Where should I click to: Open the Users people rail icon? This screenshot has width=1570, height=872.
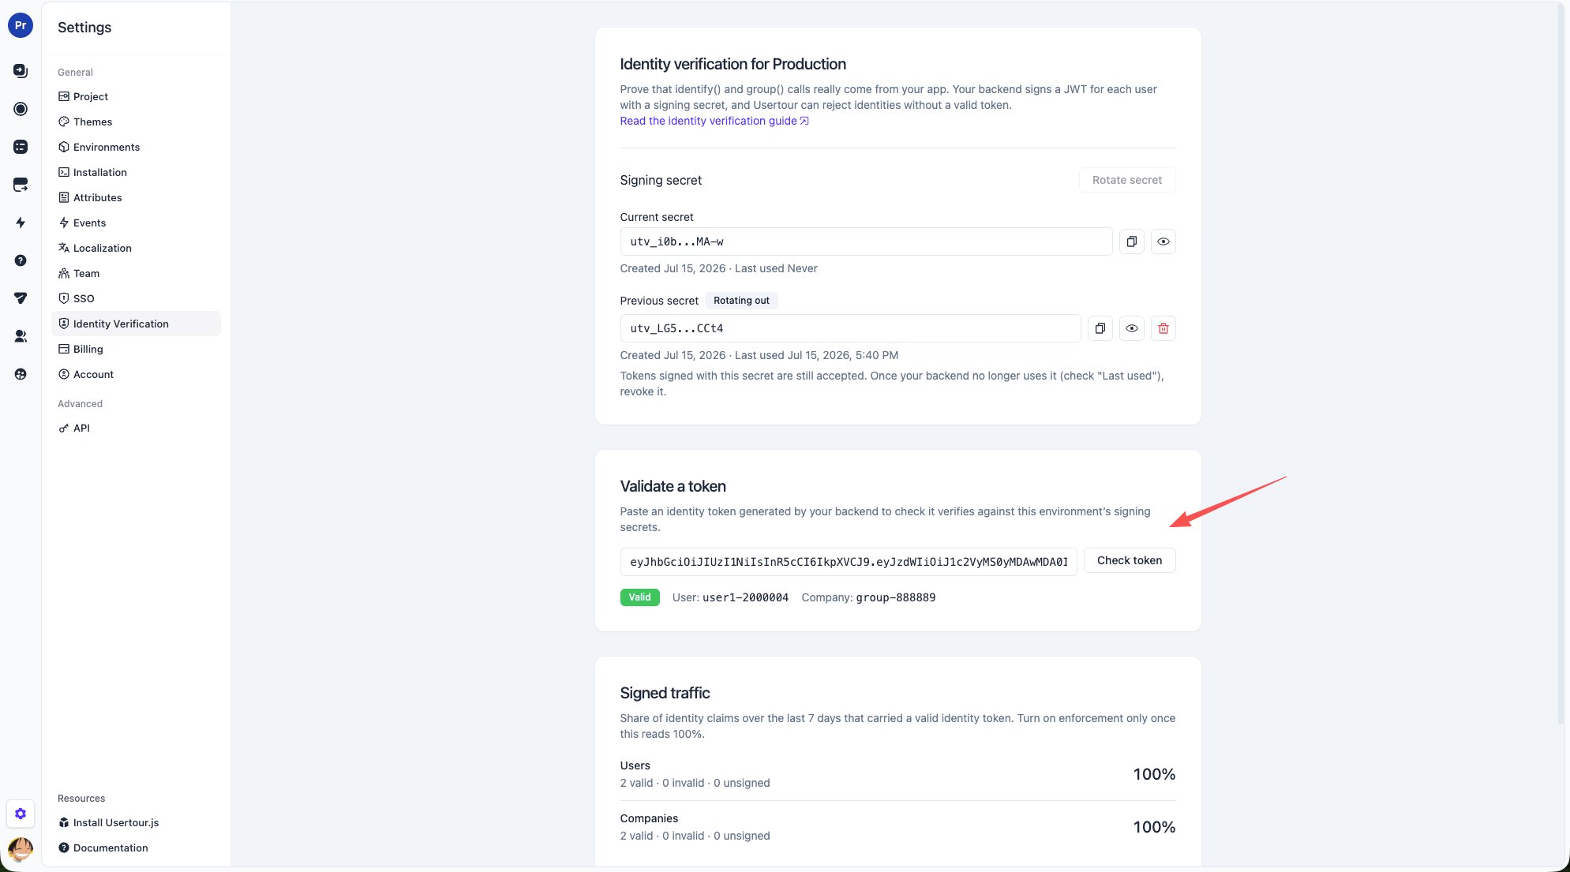pos(21,336)
